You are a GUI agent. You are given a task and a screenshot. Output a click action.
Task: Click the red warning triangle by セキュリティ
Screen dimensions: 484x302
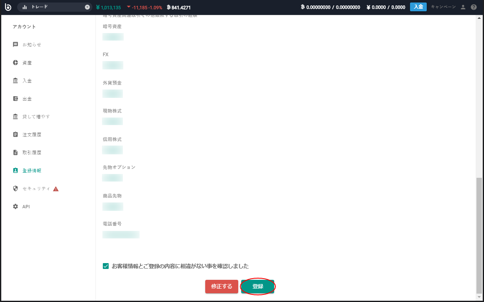pyautogui.click(x=56, y=189)
